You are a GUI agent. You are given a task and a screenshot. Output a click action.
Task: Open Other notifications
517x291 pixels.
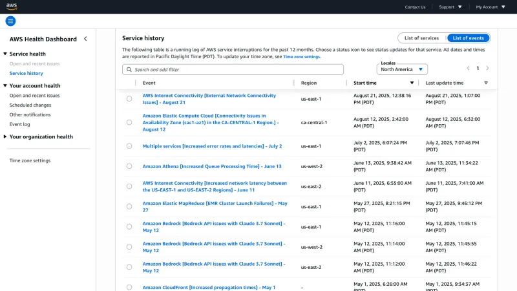coord(30,114)
